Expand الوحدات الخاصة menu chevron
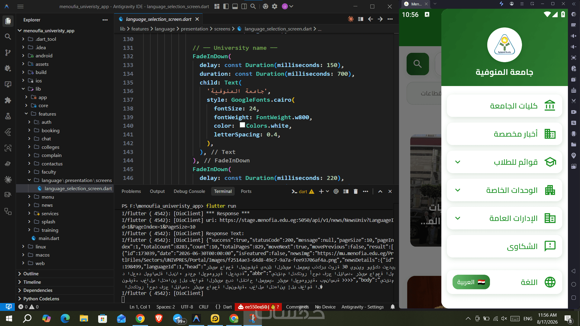 (x=458, y=190)
